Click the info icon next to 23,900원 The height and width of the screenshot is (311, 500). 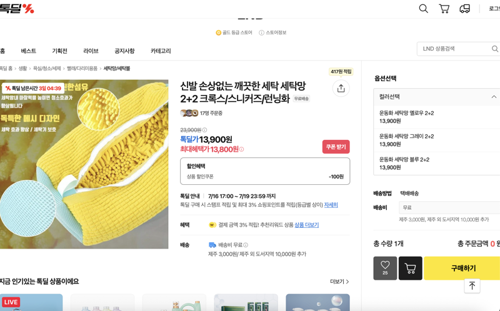tap(205, 130)
